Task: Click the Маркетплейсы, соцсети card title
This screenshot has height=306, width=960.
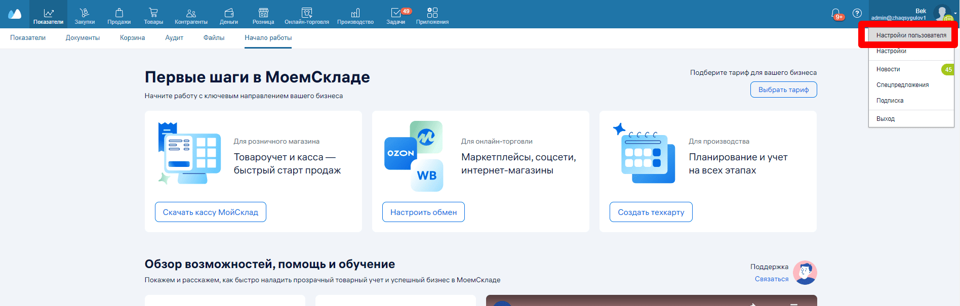Action: [518, 164]
